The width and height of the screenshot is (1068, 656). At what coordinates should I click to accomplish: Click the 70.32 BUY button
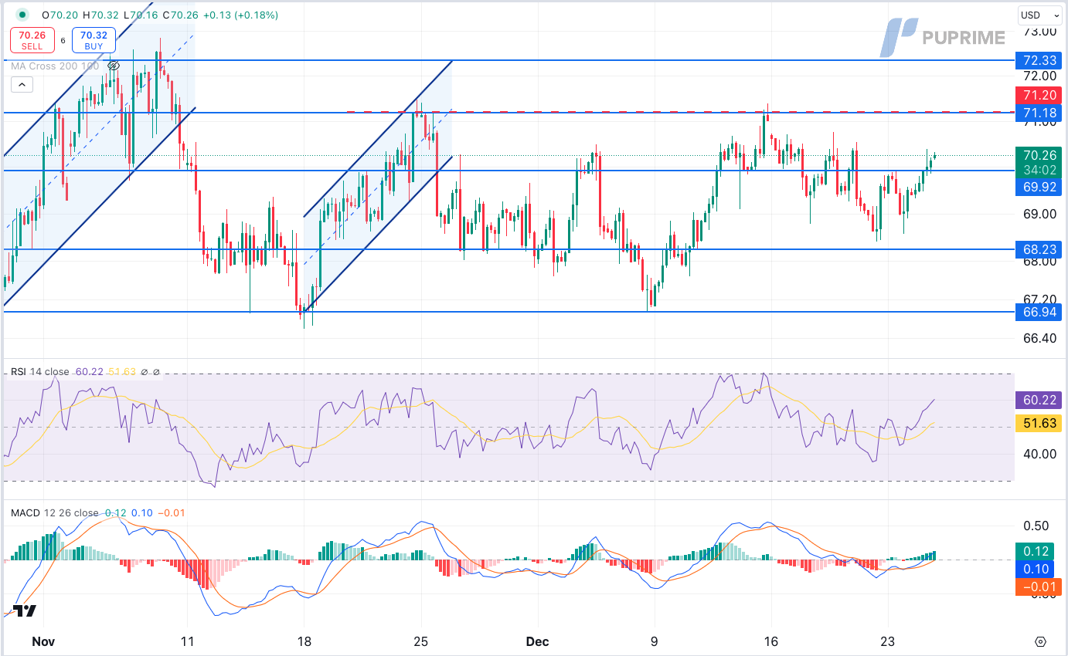coord(94,40)
